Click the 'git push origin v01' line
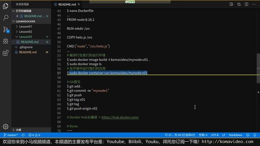This screenshot has width=260, height=146. tap(82, 108)
